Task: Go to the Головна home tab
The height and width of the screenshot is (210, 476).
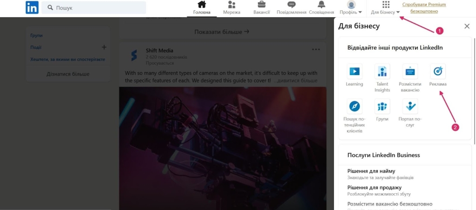Action: pyautogui.click(x=202, y=8)
